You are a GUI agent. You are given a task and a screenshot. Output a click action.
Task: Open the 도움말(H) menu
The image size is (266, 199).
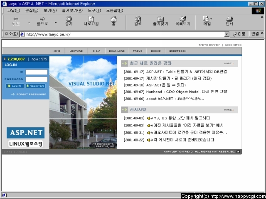pos(115,10)
